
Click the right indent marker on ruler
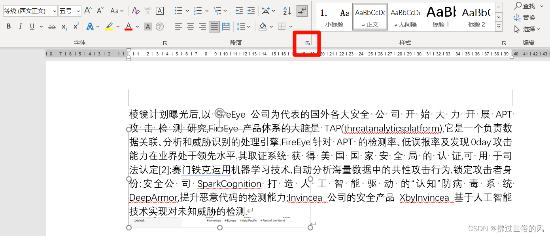512,57
